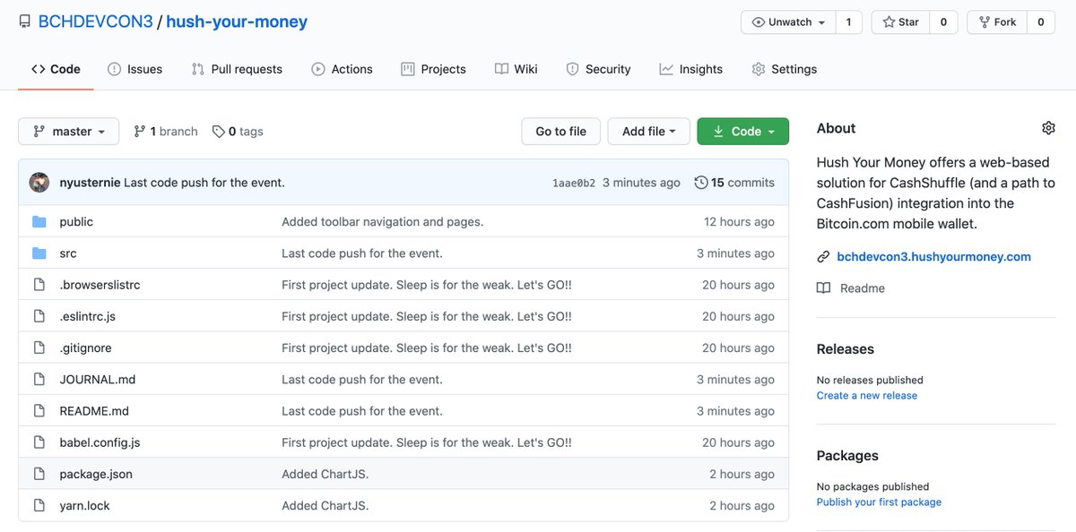The image size is (1076, 532).
Task: Open the master branch dropdown
Action: 68,132
